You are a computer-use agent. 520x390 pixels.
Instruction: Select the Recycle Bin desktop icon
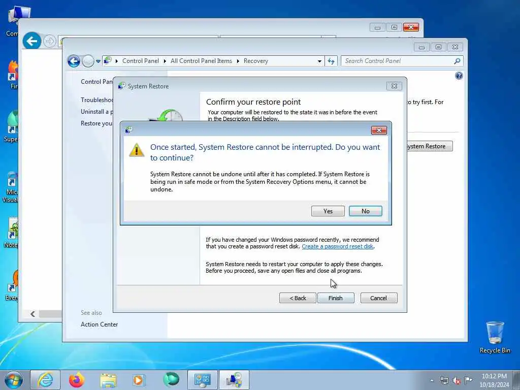pos(495,337)
